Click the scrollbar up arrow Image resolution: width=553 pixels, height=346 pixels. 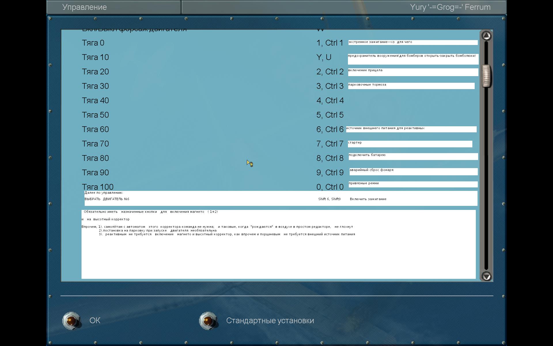coord(486,36)
